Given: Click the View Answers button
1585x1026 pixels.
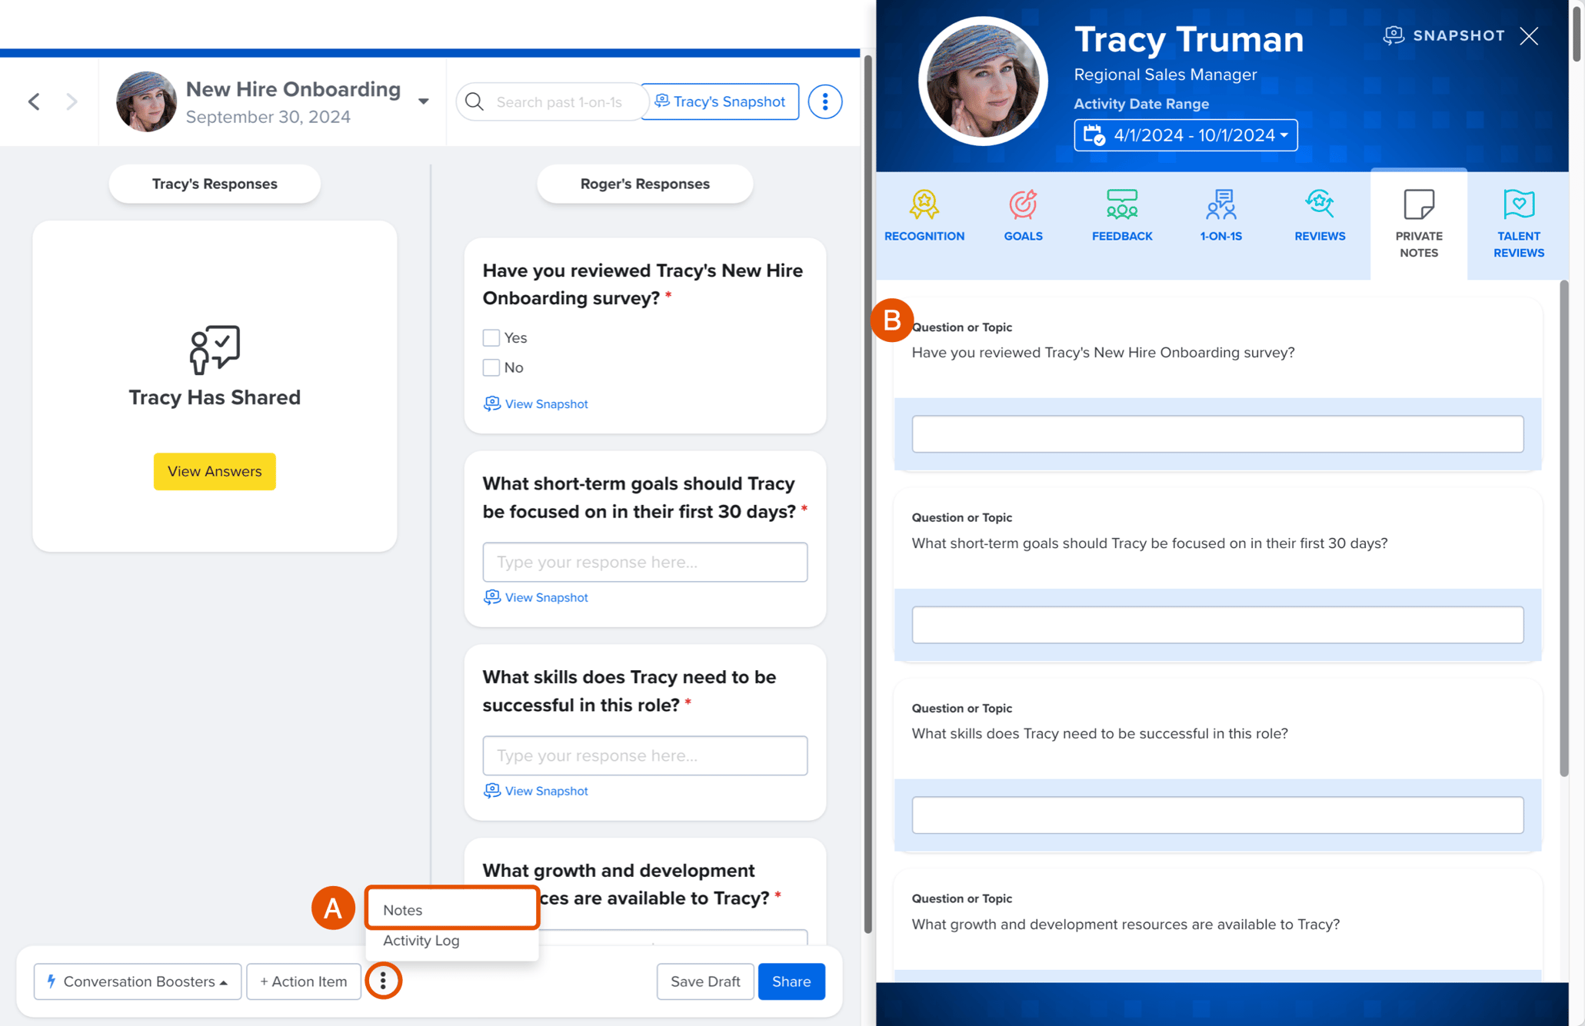Looking at the screenshot, I should click(x=215, y=471).
